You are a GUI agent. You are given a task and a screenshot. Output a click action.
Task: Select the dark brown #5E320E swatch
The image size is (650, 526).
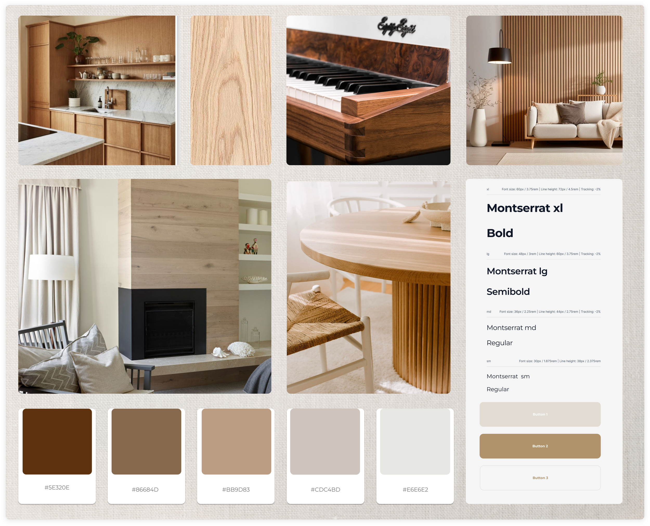[x=57, y=442]
